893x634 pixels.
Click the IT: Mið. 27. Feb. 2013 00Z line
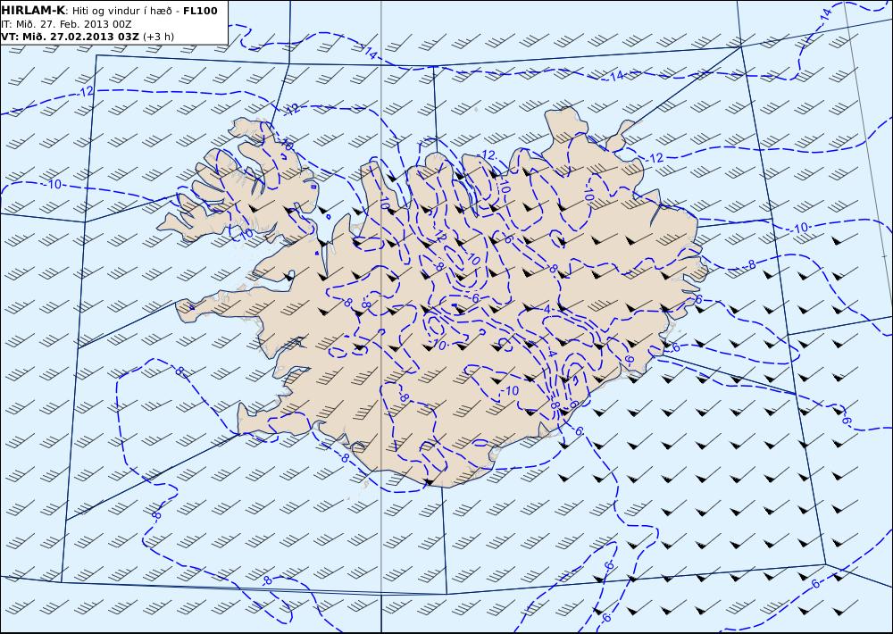pos(67,24)
